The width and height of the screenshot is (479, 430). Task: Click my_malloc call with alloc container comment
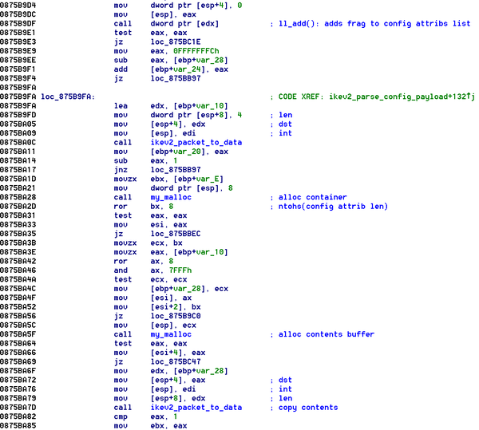point(171,198)
